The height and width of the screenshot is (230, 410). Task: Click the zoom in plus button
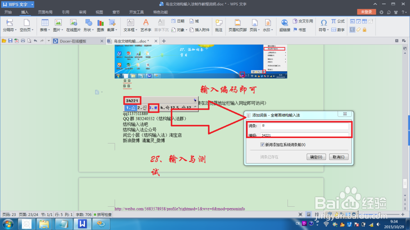coord(403,214)
